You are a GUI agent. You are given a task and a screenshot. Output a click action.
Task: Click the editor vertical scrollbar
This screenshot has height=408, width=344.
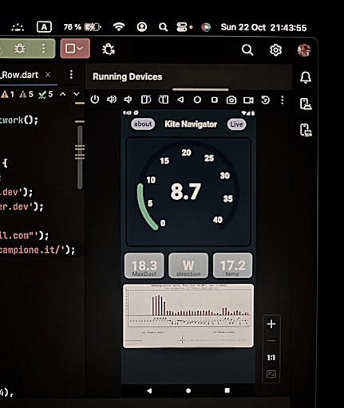(x=80, y=157)
